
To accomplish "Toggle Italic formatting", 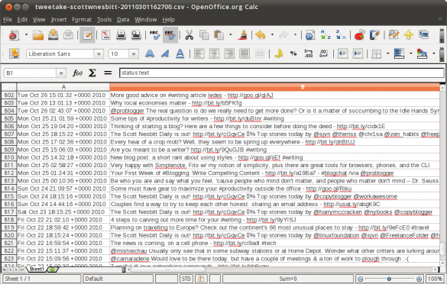I will coord(165,54).
